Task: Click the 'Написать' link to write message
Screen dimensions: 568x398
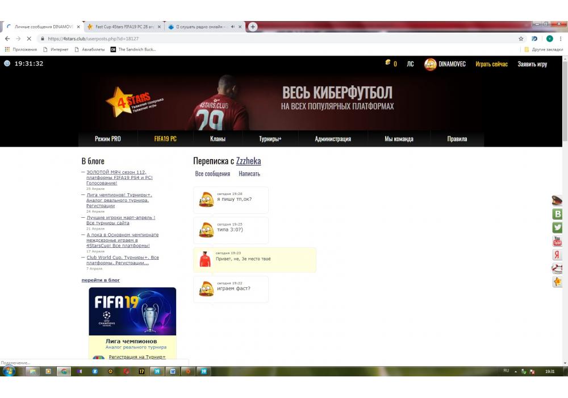Action: 249,174
